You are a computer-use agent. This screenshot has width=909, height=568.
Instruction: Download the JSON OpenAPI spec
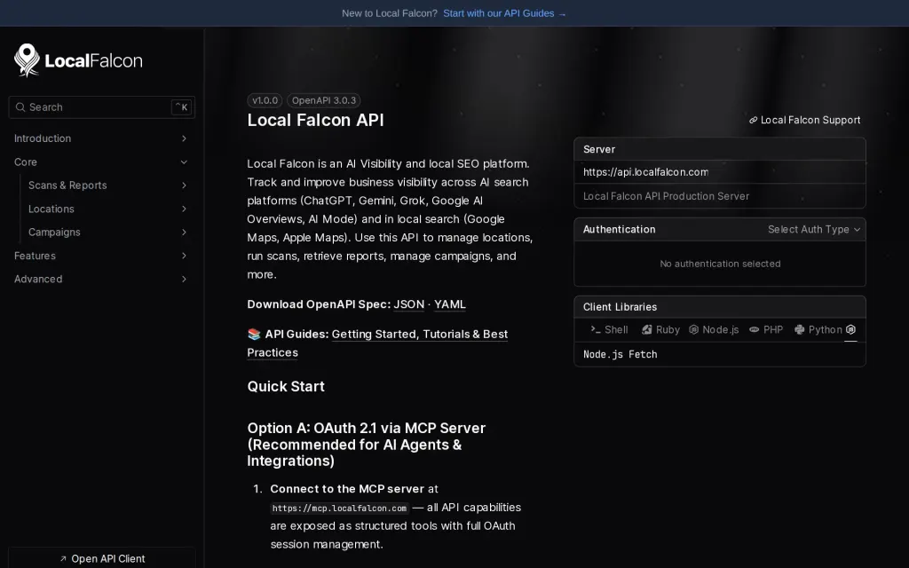408,304
